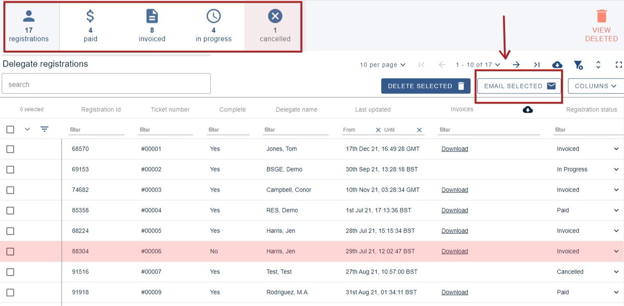
Task: Sort by Ticket number column header
Action: tap(170, 110)
